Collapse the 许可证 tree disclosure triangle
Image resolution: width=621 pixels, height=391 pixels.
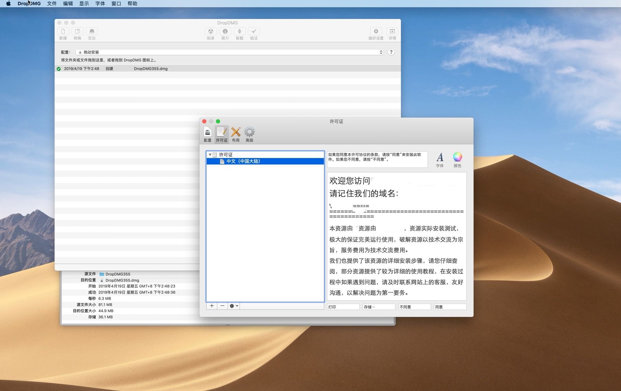point(210,155)
